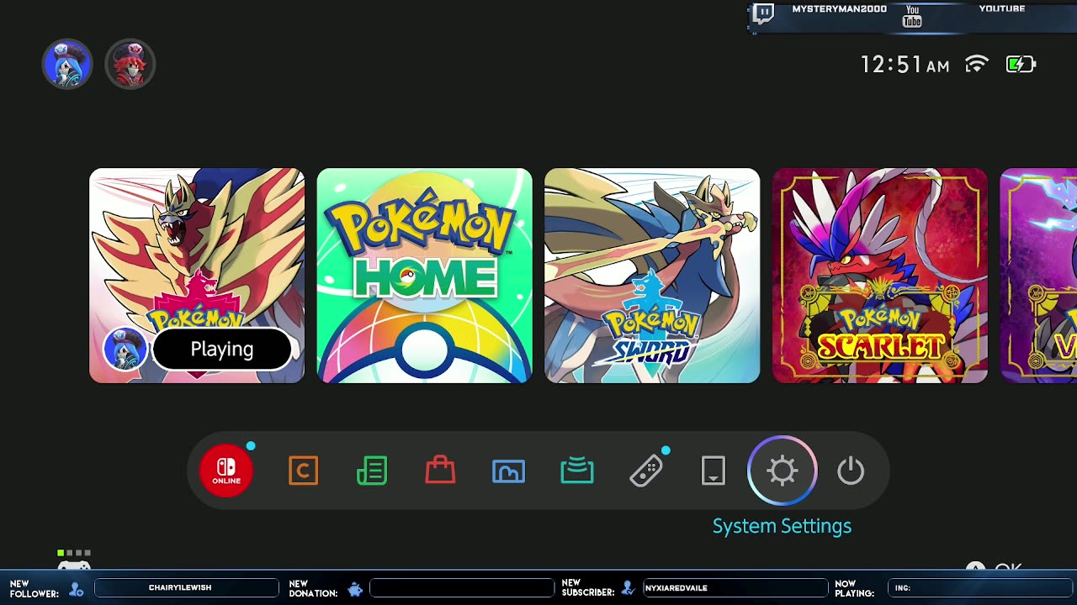
Task: Resume the Pokémon Shield game tile
Action: [197, 276]
